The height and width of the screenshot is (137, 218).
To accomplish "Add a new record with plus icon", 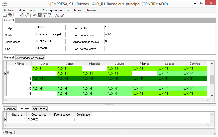I will pos(22,15).
